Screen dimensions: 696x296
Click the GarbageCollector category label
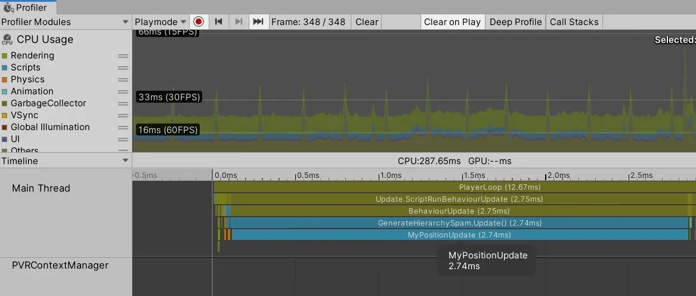[48, 103]
